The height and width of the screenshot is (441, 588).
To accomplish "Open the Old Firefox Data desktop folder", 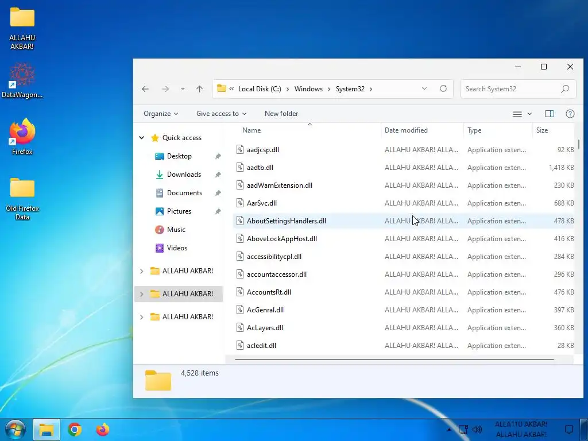I will 22,199.
